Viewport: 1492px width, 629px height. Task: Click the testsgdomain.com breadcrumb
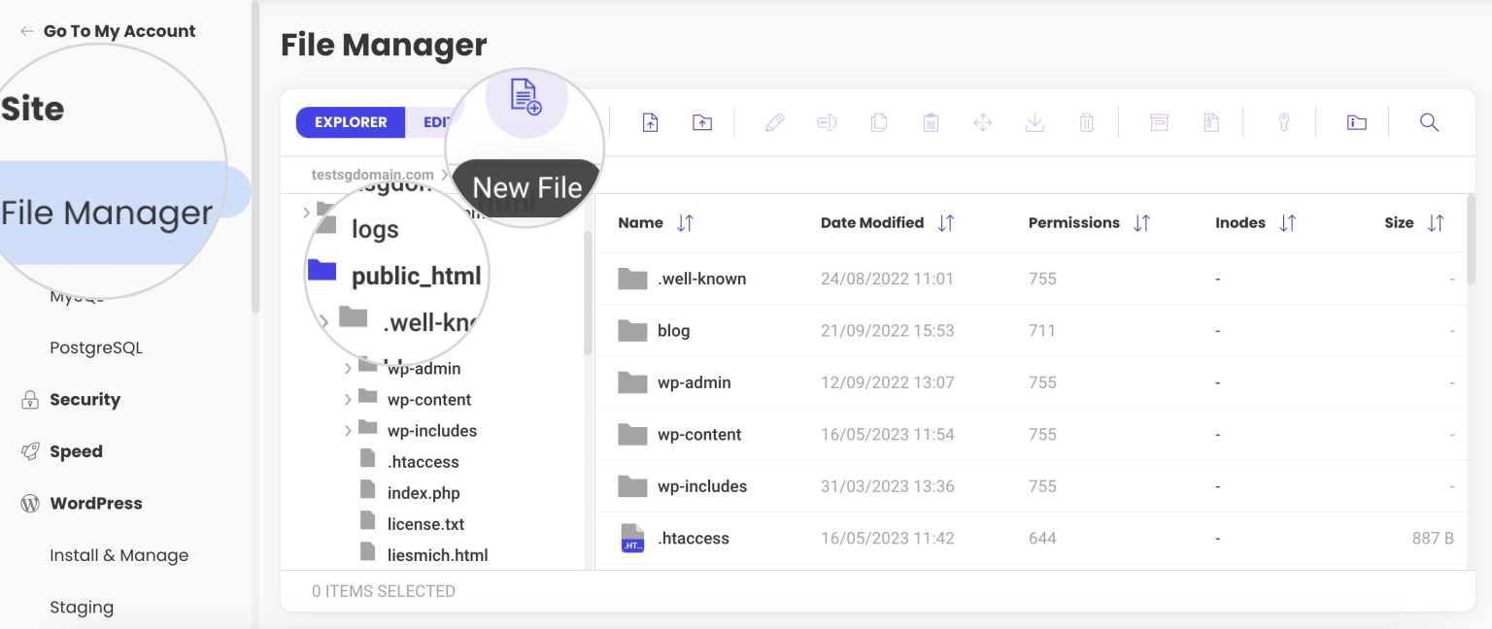pyautogui.click(x=373, y=175)
